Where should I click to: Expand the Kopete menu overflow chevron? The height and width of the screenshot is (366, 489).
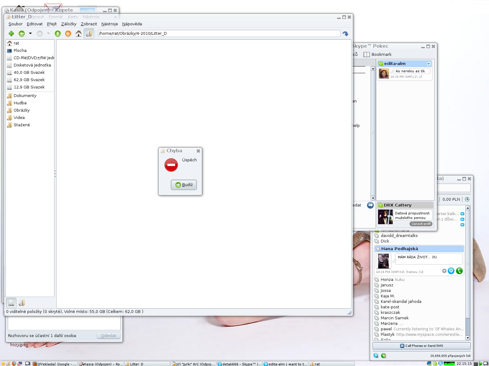point(115,17)
